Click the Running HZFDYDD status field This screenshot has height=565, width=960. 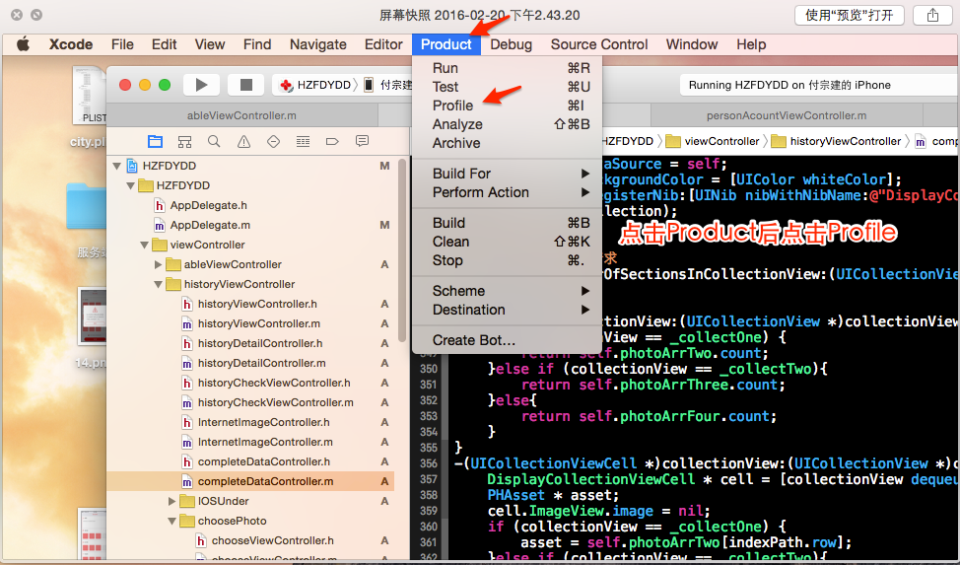pyautogui.click(x=819, y=85)
